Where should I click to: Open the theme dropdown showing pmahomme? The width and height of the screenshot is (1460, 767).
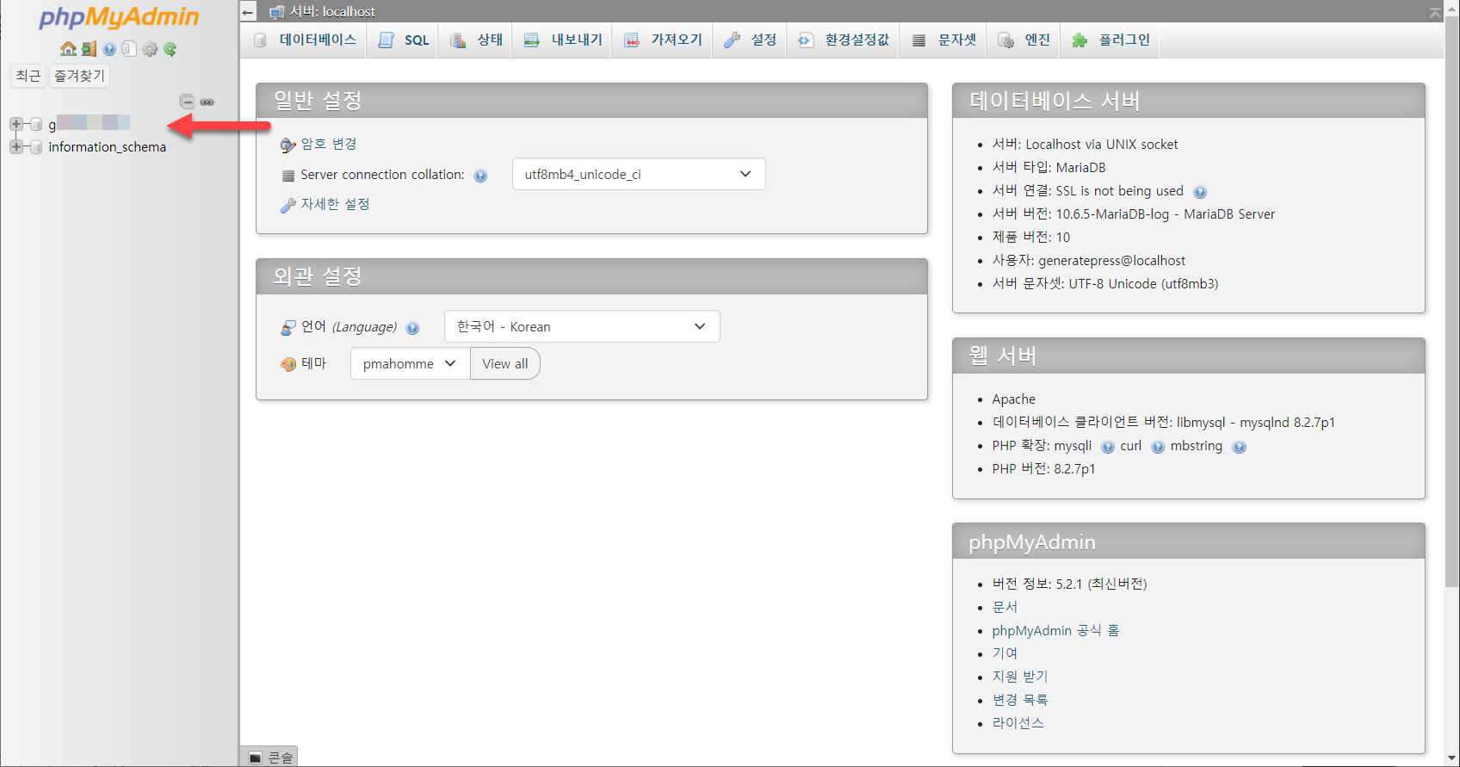point(410,363)
